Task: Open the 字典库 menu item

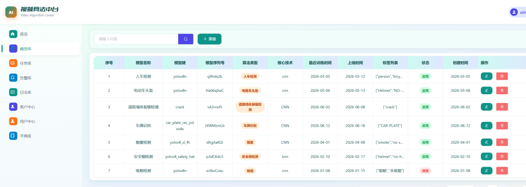Action: click(x=41, y=136)
